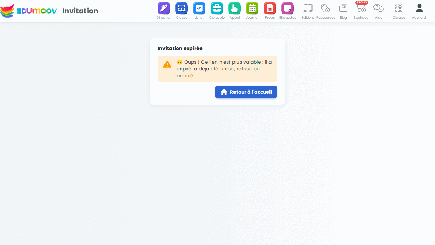Open the Preps document icon
The width and height of the screenshot is (435, 245).
click(270, 8)
